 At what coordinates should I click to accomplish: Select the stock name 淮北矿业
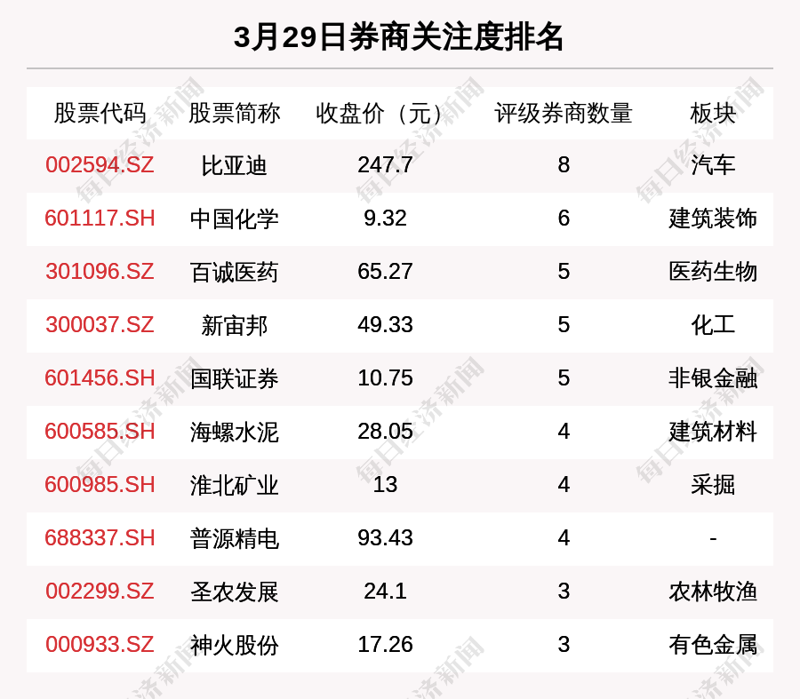tap(234, 485)
